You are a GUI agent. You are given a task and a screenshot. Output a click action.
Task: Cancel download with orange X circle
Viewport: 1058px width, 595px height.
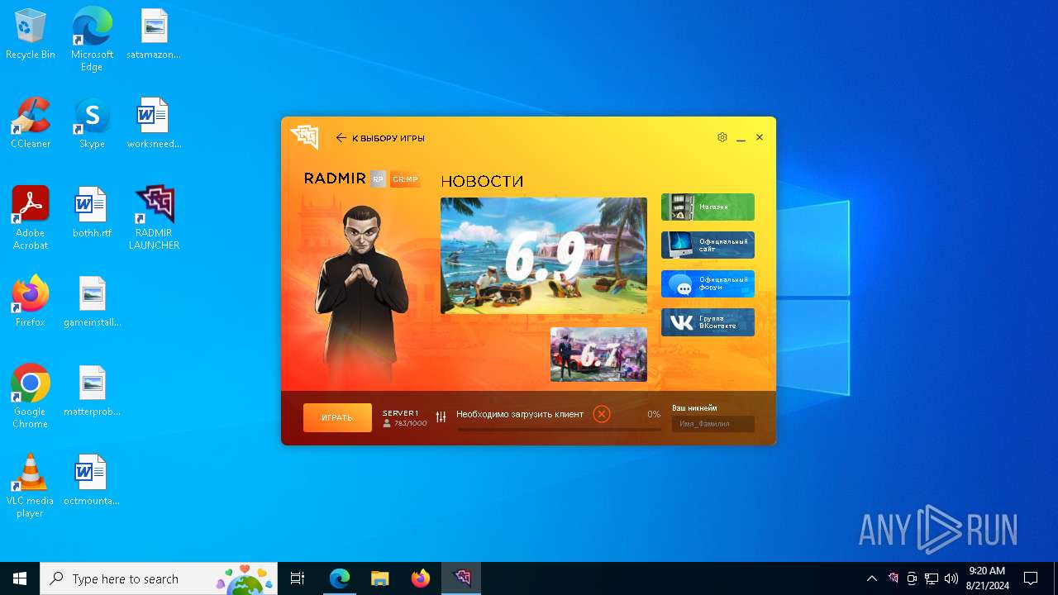coord(602,414)
